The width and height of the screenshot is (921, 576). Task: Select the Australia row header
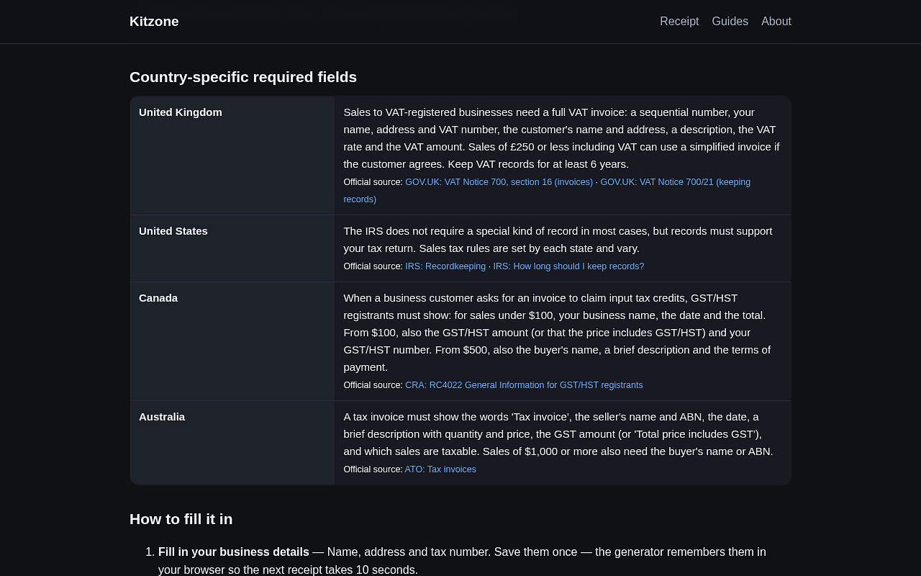(232, 443)
